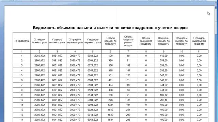Click the 'Y левого нижнего угла' header cell
The width and height of the screenshot is (218, 122).
[57, 41]
